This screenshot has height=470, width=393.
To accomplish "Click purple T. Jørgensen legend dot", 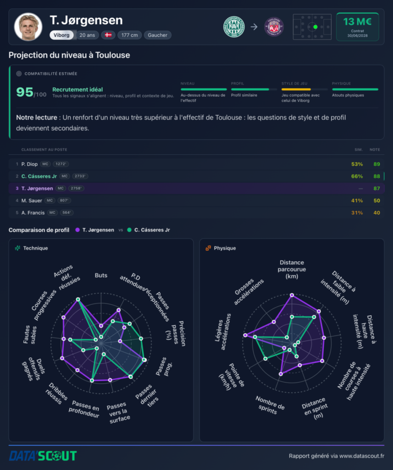I will [x=77, y=230].
